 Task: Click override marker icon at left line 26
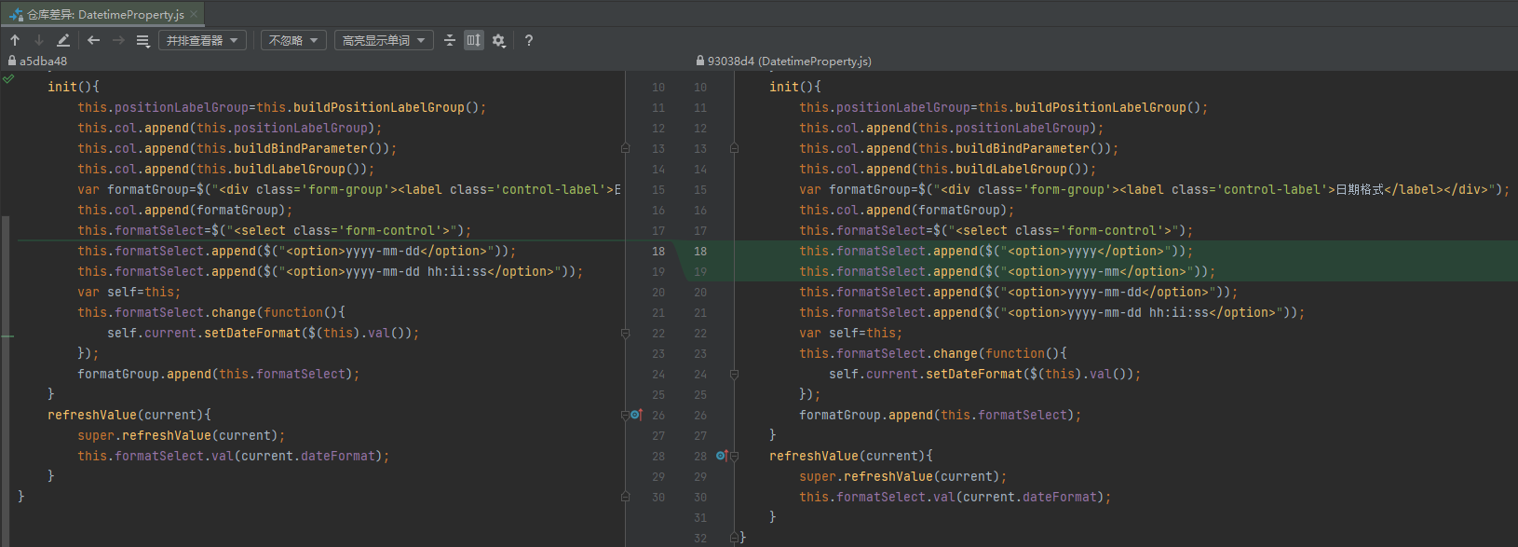[x=636, y=415]
